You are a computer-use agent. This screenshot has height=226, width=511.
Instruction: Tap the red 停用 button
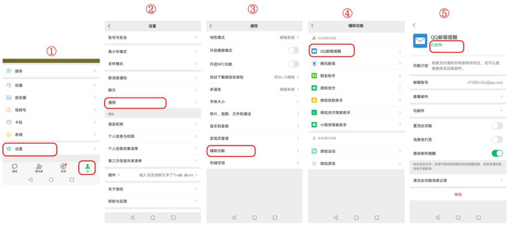pyautogui.click(x=458, y=194)
